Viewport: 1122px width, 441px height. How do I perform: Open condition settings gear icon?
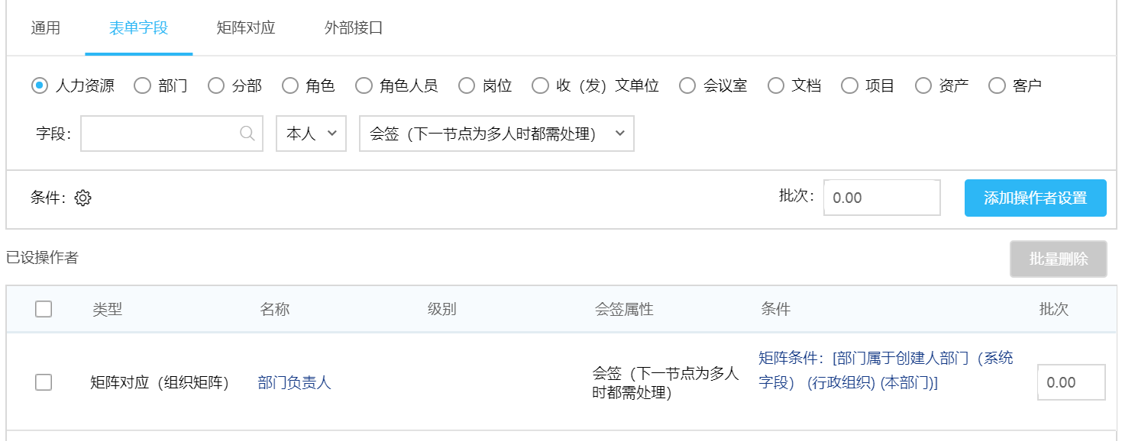pyautogui.click(x=83, y=198)
